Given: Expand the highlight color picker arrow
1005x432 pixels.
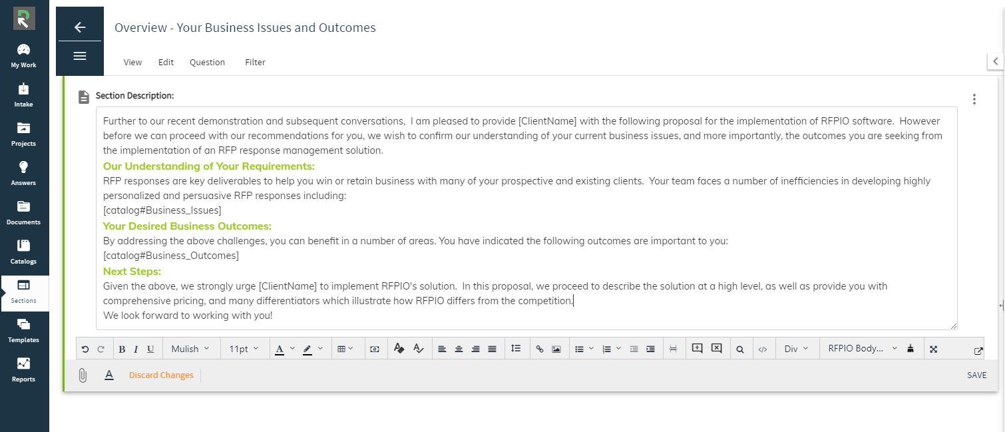Looking at the screenshot, I should pos(320,349).
